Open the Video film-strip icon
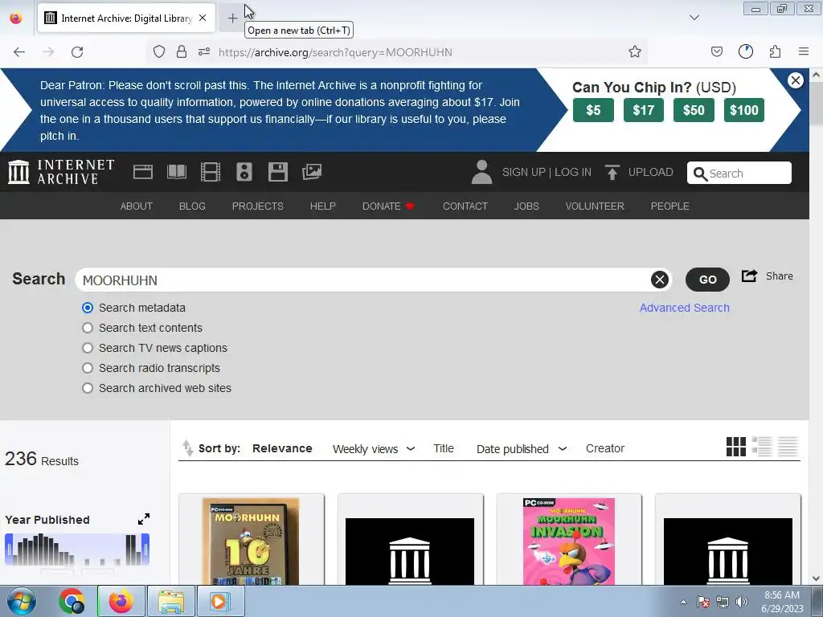The height and width of the screenshot is (617, 823). (211, 172)
